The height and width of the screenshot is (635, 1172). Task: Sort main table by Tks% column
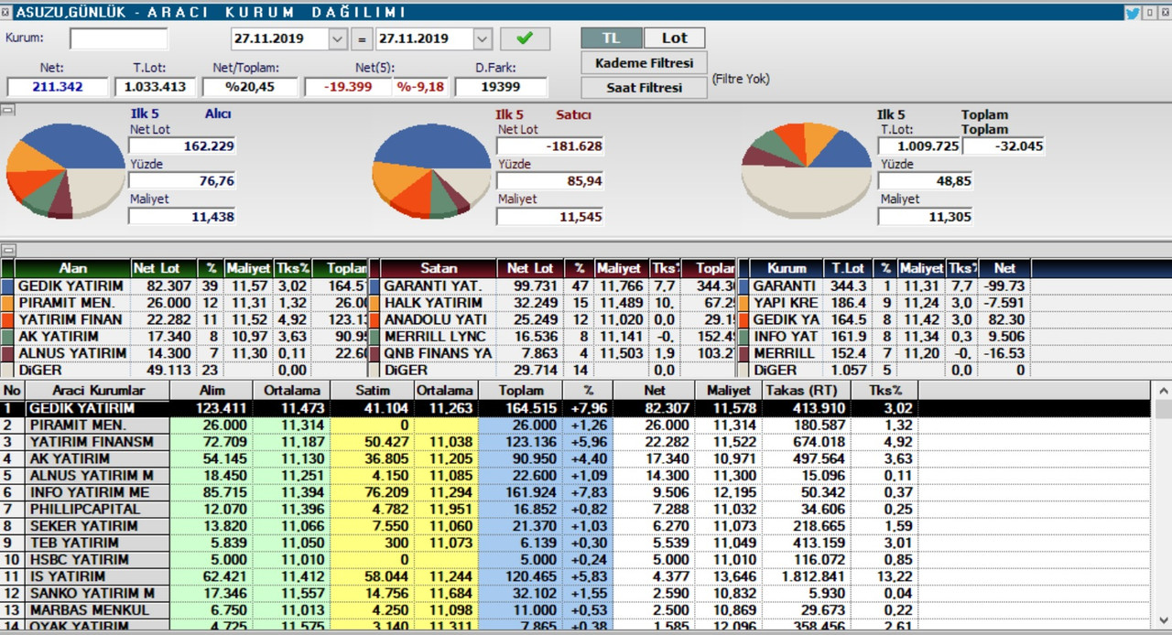coord(884,391)
